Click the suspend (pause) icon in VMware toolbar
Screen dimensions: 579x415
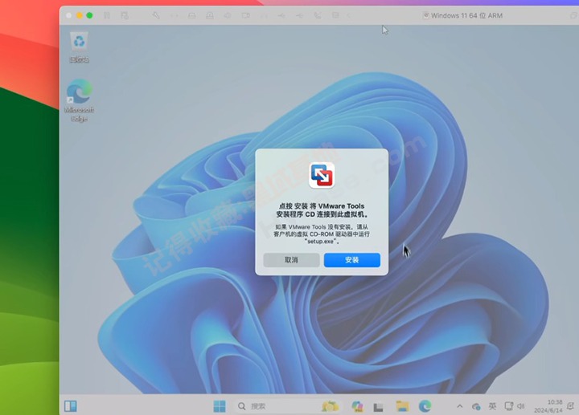[107, 15]
